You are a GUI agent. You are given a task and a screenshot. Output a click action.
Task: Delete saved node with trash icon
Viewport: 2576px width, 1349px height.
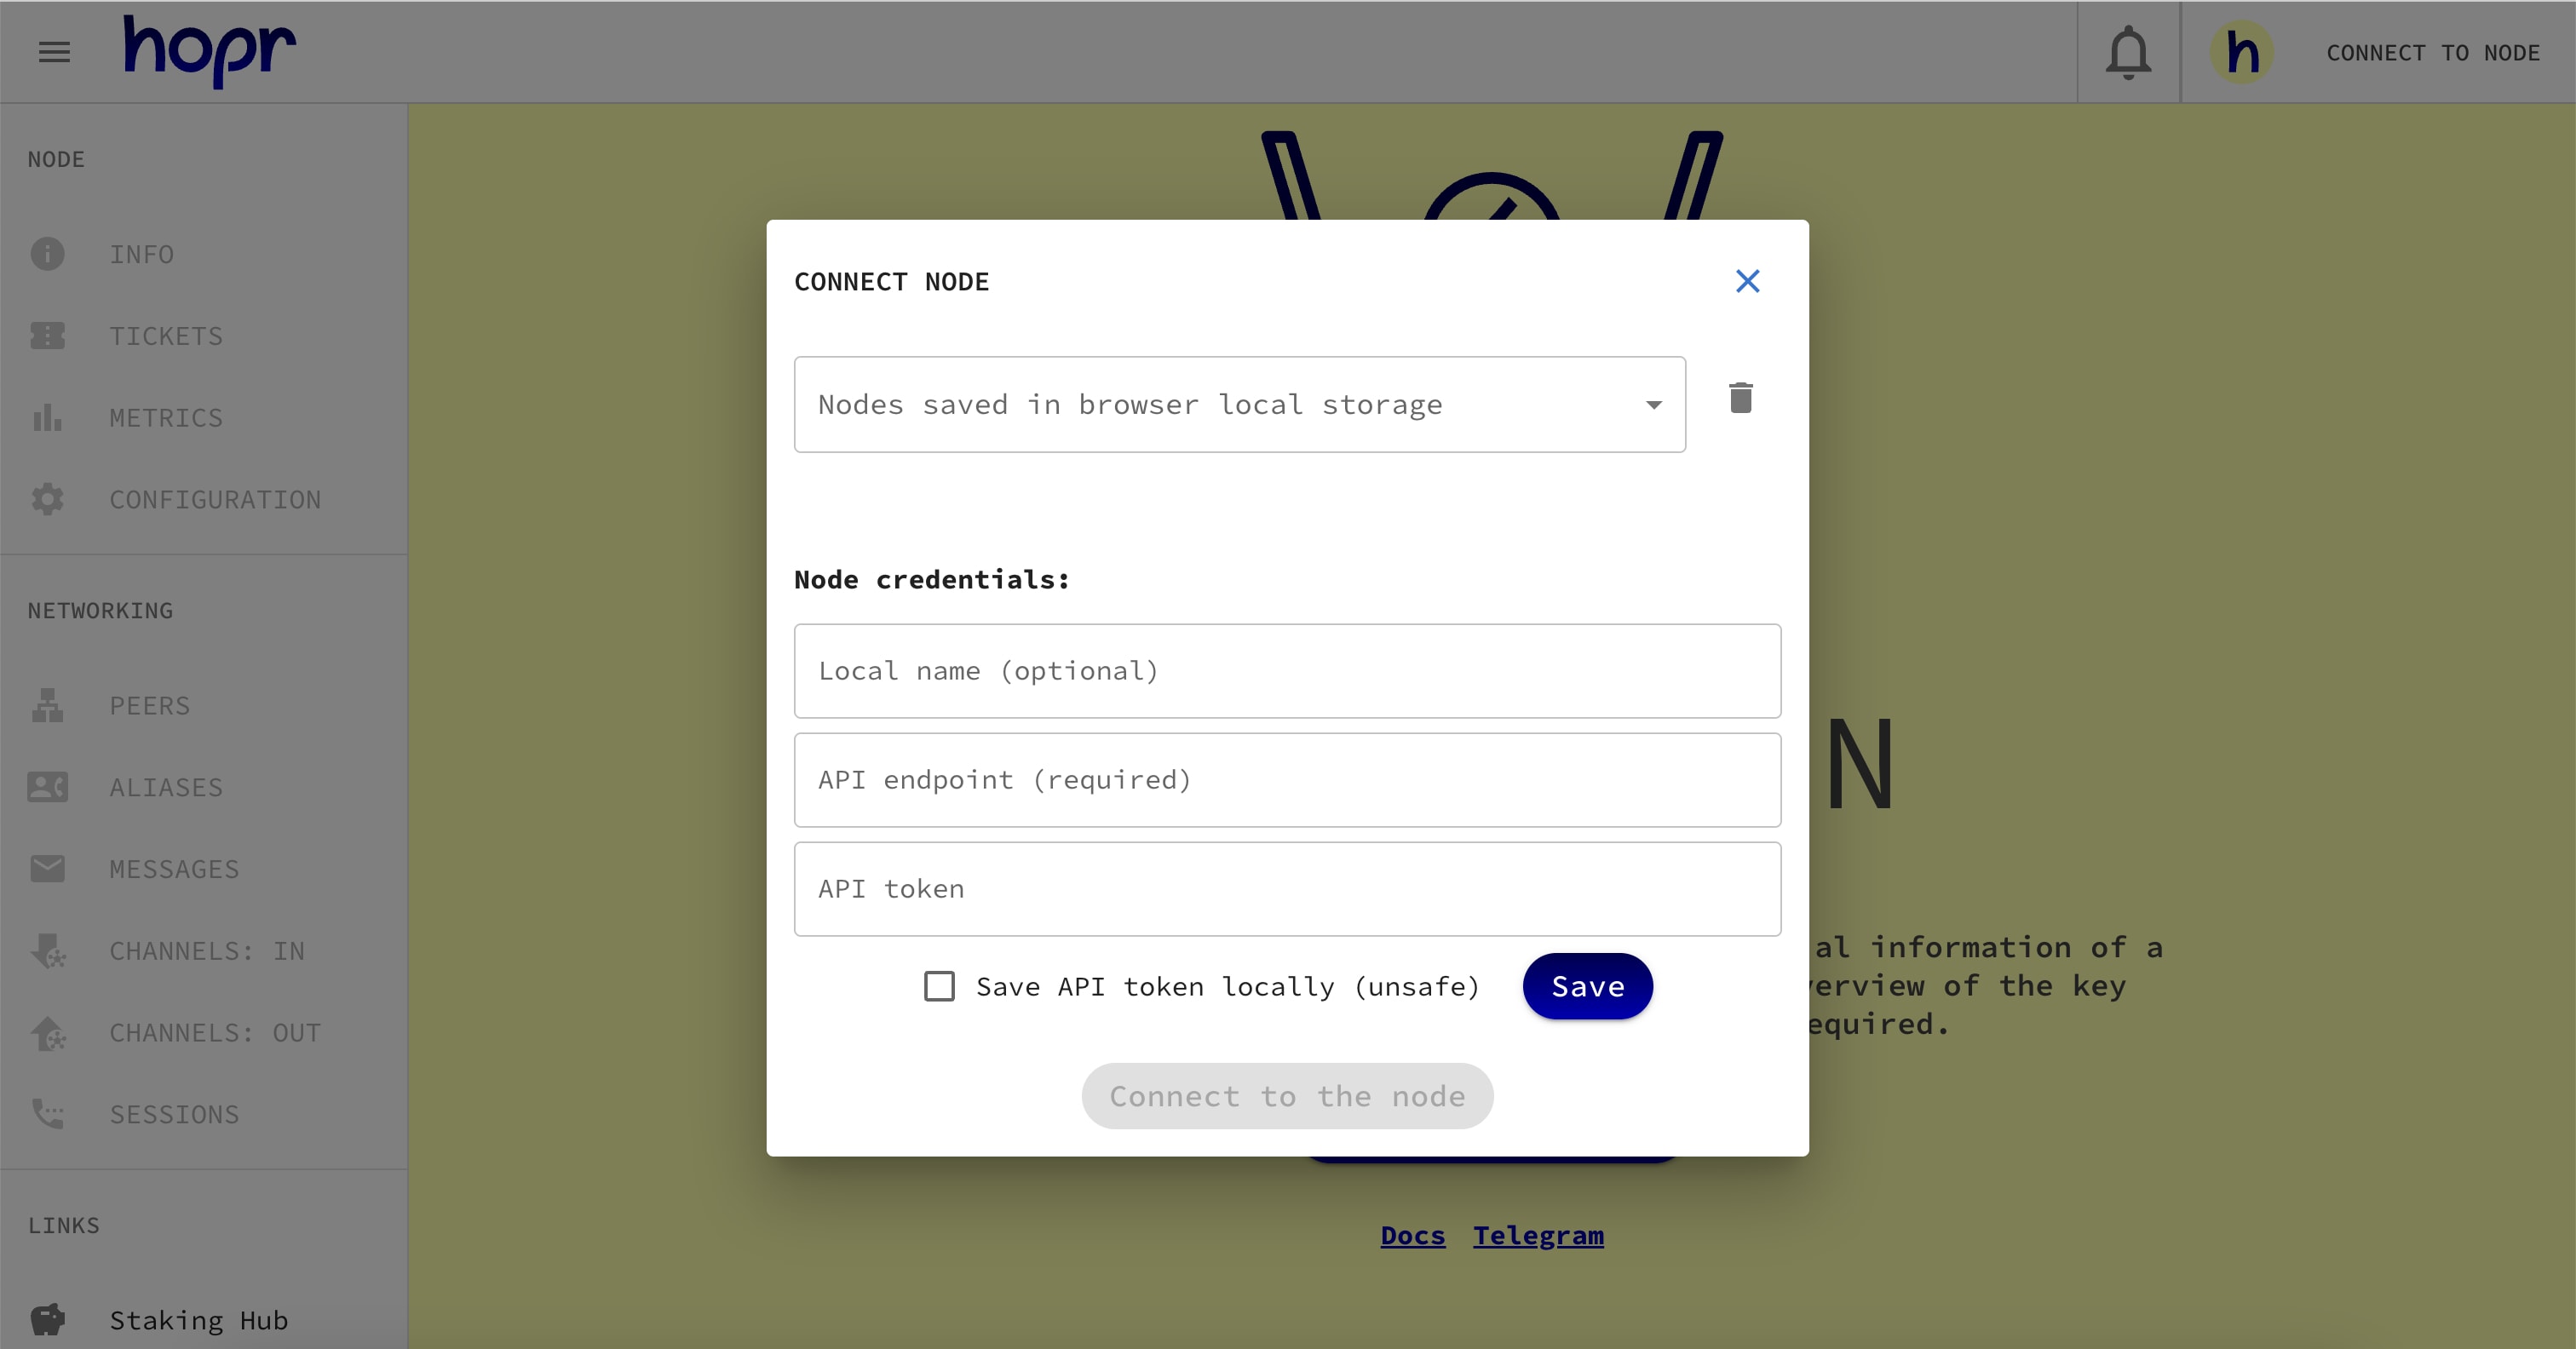[1740, 398]
